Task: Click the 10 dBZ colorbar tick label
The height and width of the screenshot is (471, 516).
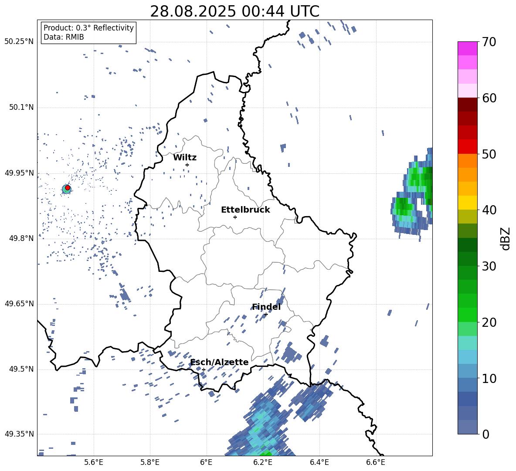Action: pyautogui.click(x=489, y=378)
